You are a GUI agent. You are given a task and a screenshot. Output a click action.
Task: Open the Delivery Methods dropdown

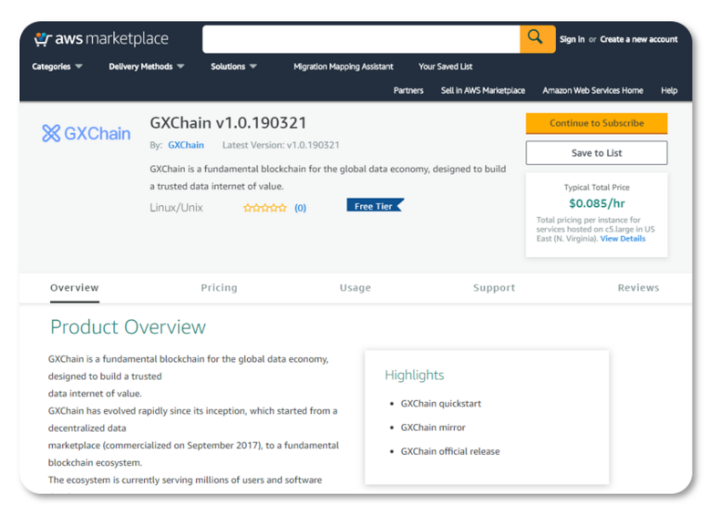point(146,67)
